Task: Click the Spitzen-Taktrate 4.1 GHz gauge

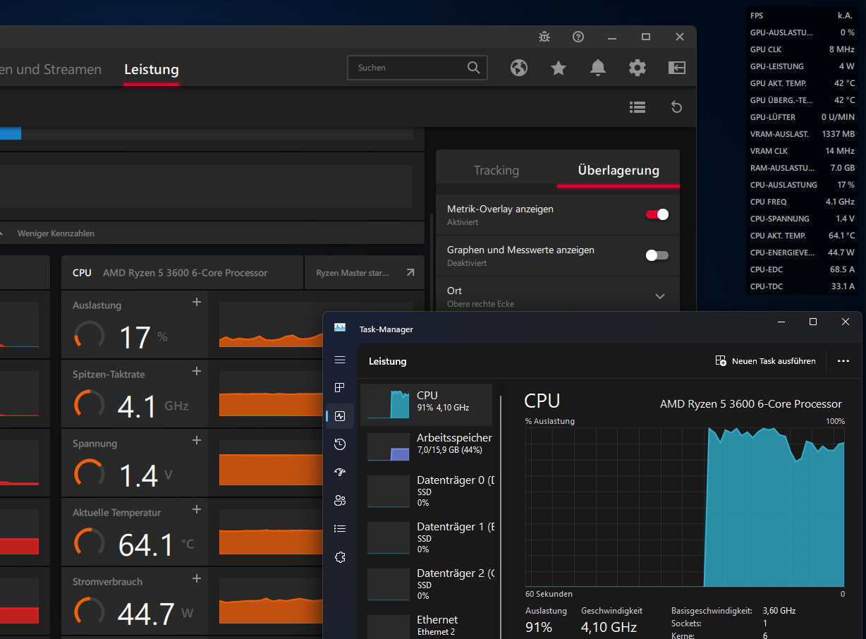Action: point(90,406)
